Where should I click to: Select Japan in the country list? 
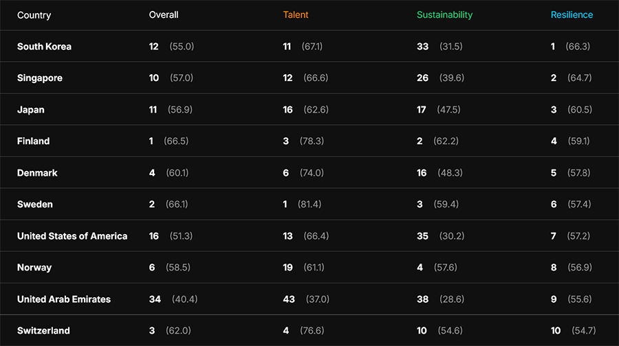click(31, 110)
